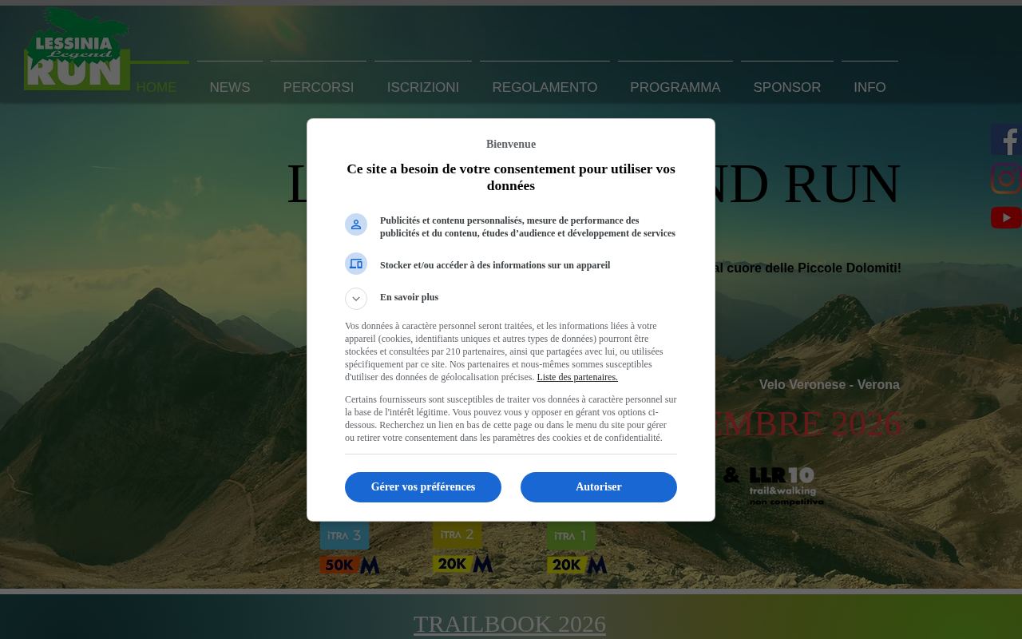Go to the REGOLAMENTO page
Viewport: 1022px width, 639px height.
(x=545, y=87)
